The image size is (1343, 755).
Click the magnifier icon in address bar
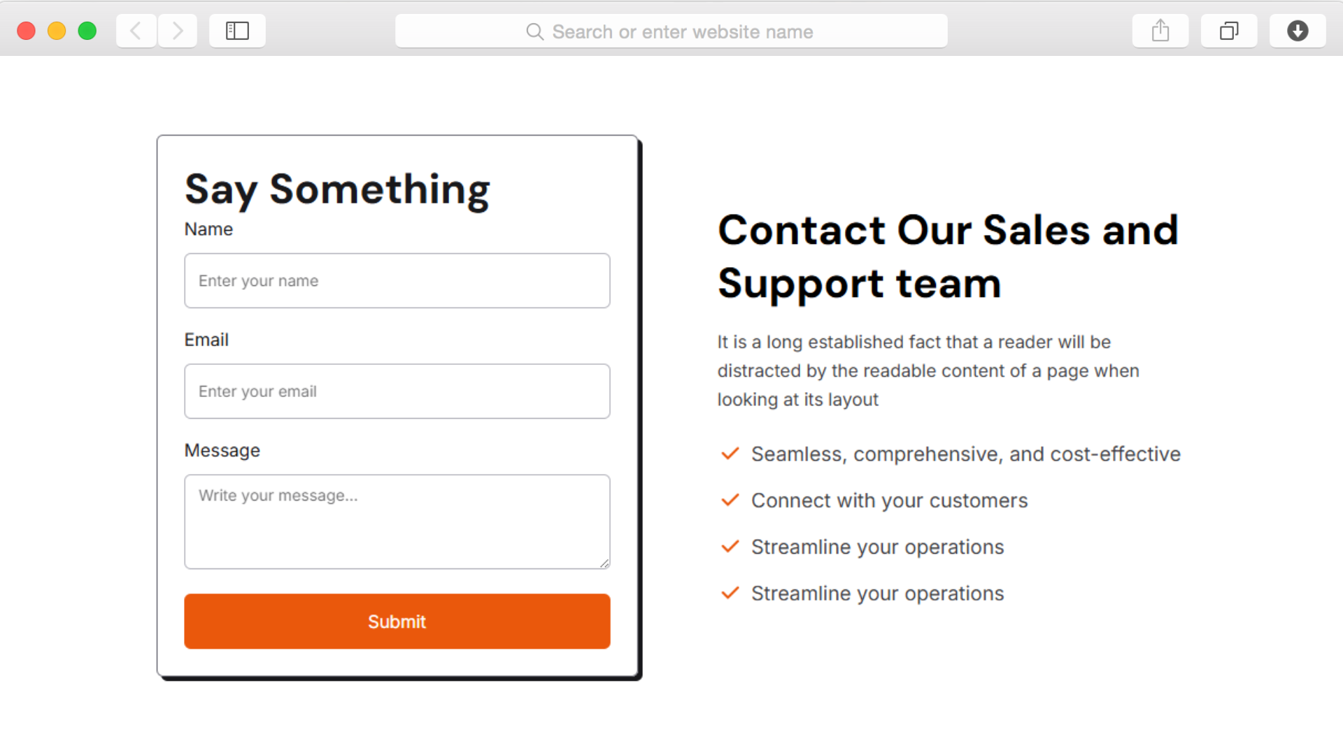coord(534,31)
